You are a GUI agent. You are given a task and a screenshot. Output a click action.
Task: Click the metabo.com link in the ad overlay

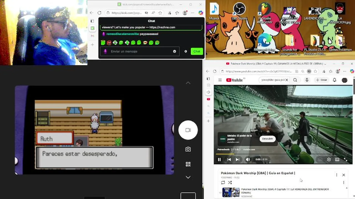(x=249, y=150)
